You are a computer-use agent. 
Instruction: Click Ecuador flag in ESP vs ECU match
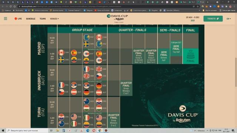click(x=74, y=60)
